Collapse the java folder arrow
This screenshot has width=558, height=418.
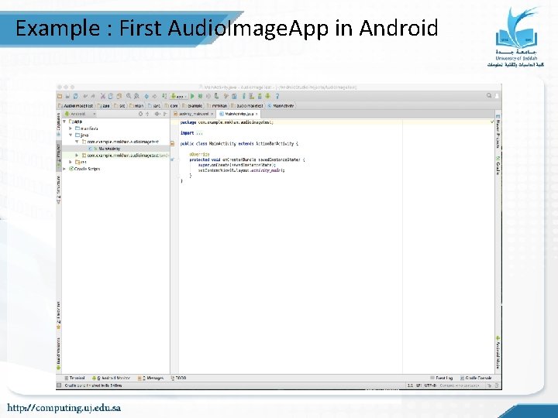click(x=71, y=135)
